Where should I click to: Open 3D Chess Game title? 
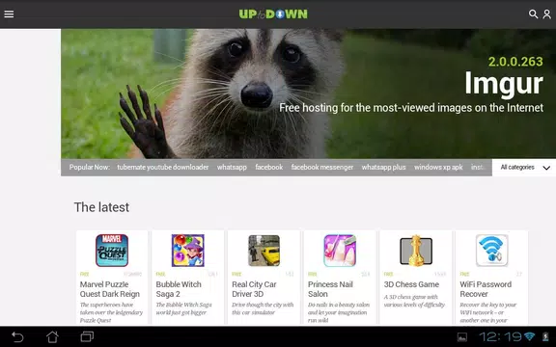411,284
